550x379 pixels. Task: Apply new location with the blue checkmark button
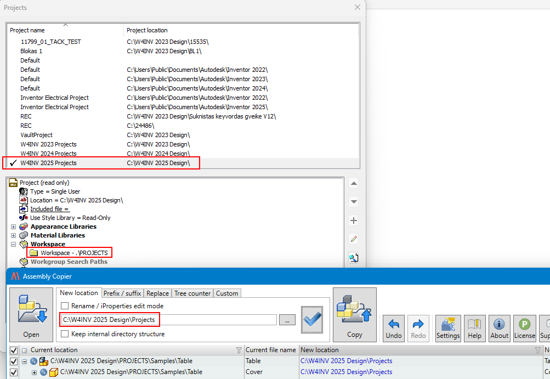tap(312, 320)
